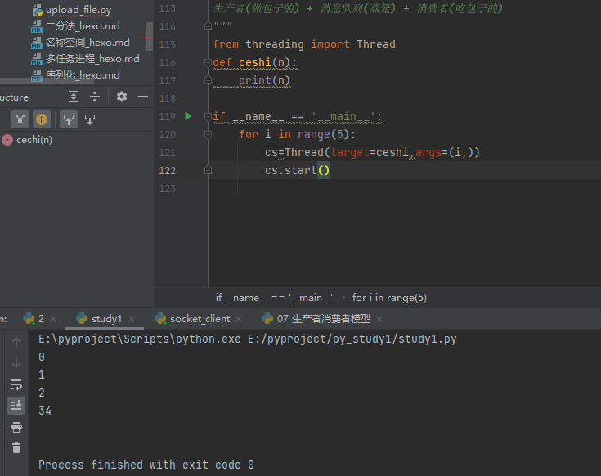Select ceshi(n) in the Structure tree
601x476 pixels.
coord(34,140)
